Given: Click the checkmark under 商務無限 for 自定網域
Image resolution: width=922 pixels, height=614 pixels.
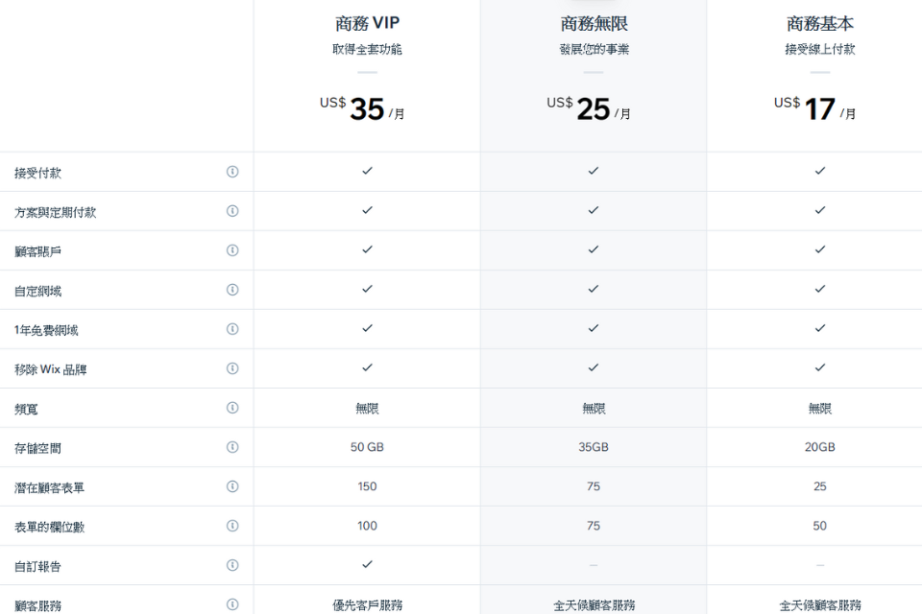Looking at the screenshot, I should (x=593, y=288).
